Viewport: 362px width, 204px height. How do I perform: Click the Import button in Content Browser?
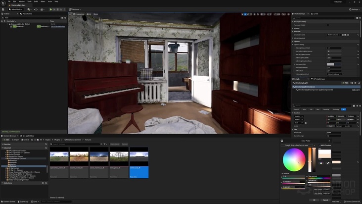pyautogui.click(x=15, y=140)
